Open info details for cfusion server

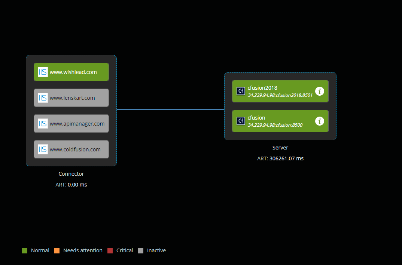(x=319, y=121)
